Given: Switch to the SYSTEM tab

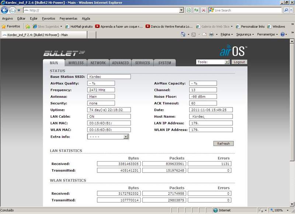Looking at the screenshot, I should point(164,63).
